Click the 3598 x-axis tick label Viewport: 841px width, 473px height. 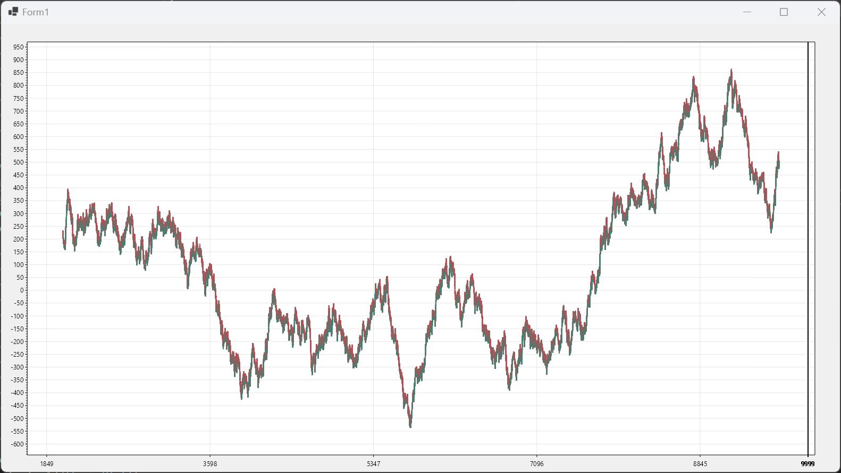coord(210,464)
